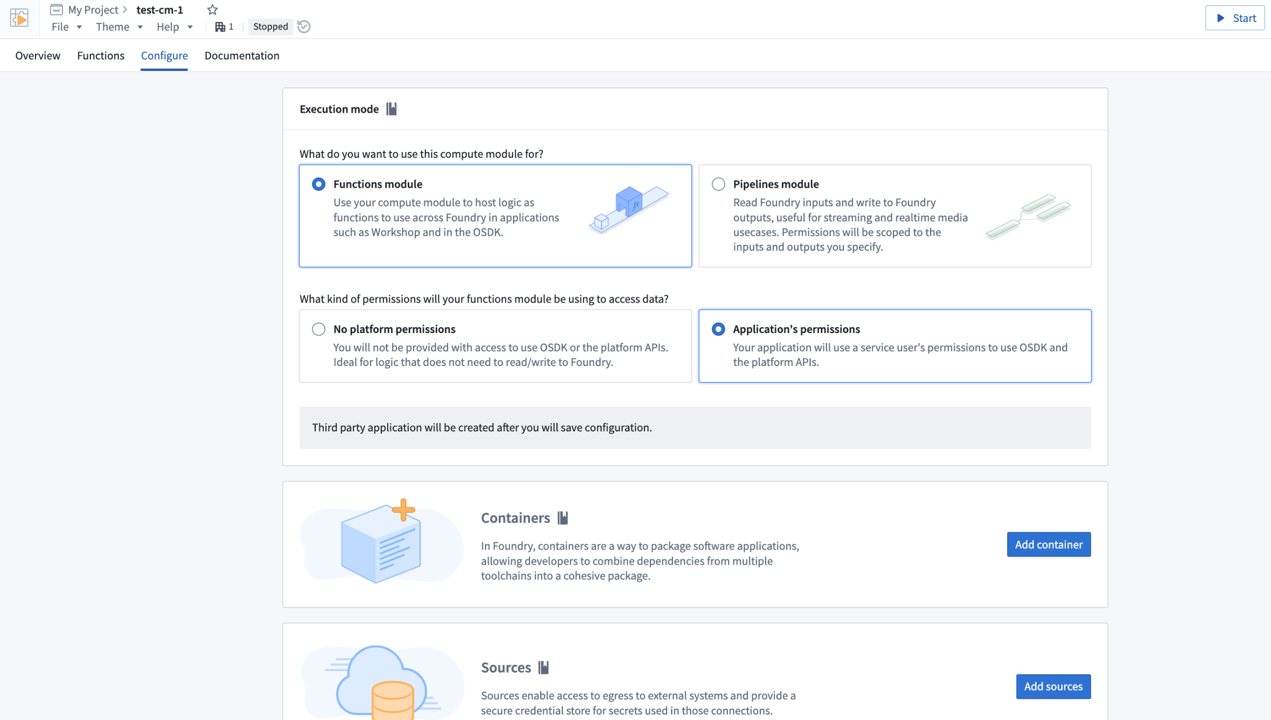Open the Theme menu dropdown

tap(120, 26)
